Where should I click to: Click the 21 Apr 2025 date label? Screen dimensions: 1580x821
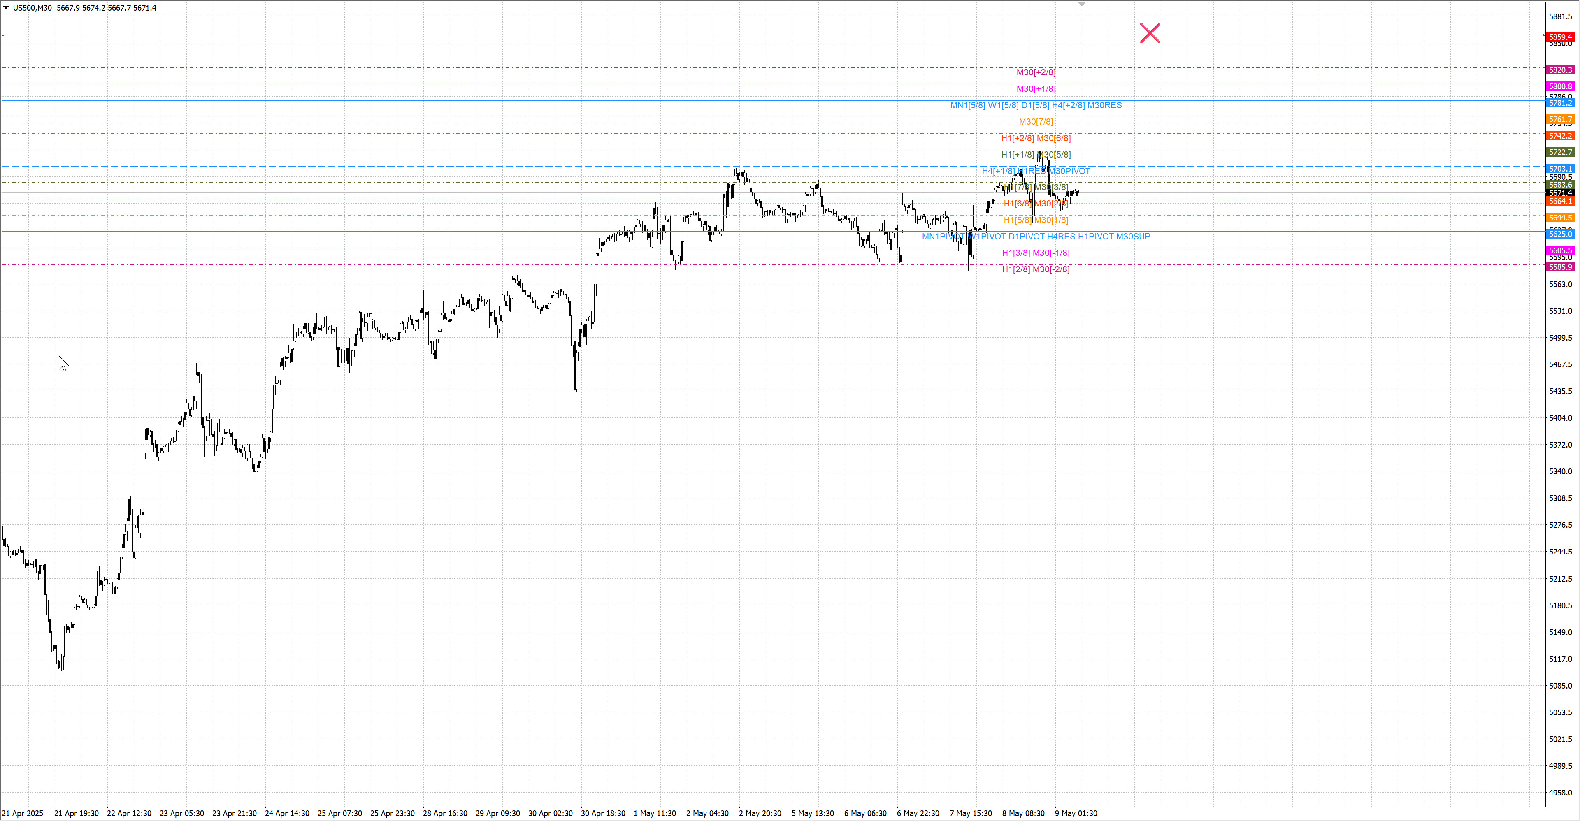(23, 813)
